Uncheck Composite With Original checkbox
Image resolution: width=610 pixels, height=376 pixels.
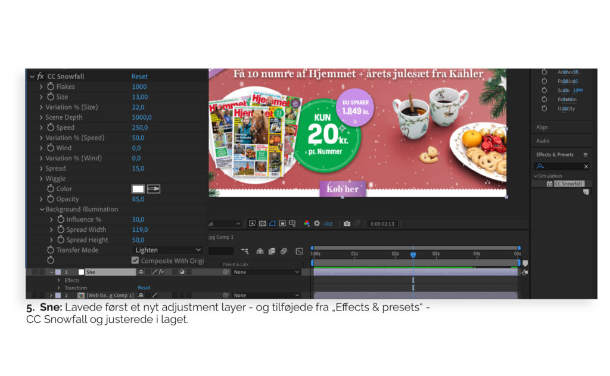tap(135, 260)
